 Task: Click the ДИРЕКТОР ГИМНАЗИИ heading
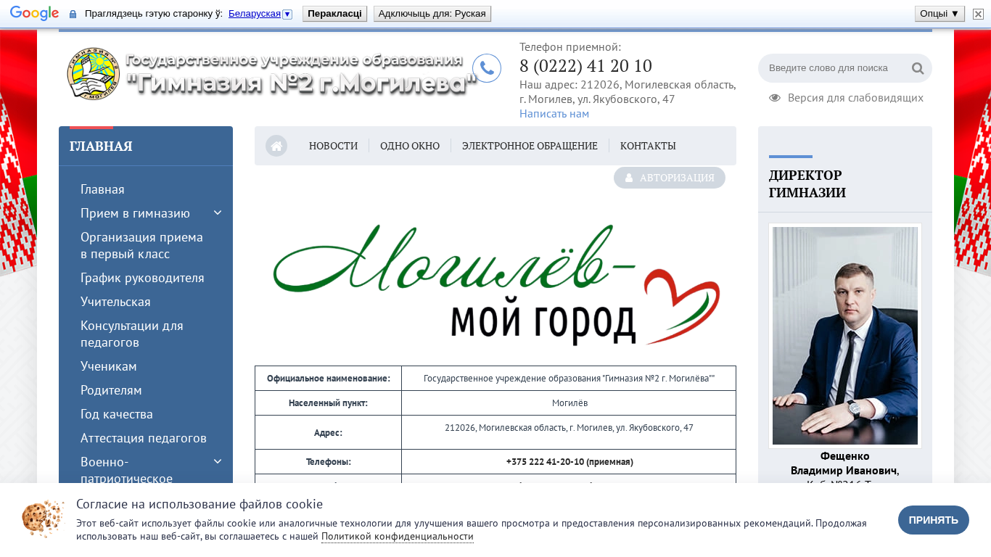coord(807,184)
